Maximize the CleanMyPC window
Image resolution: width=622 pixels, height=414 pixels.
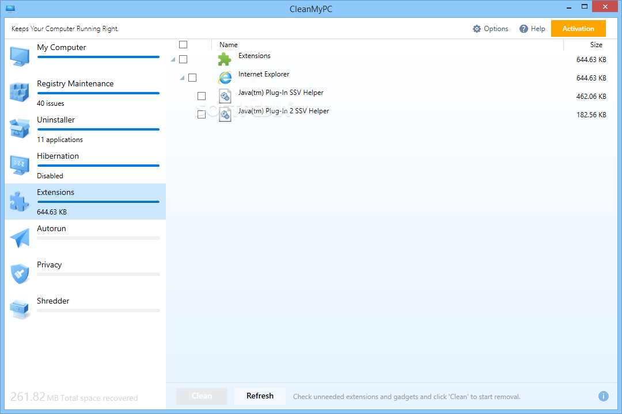click(x=585, y=7)
